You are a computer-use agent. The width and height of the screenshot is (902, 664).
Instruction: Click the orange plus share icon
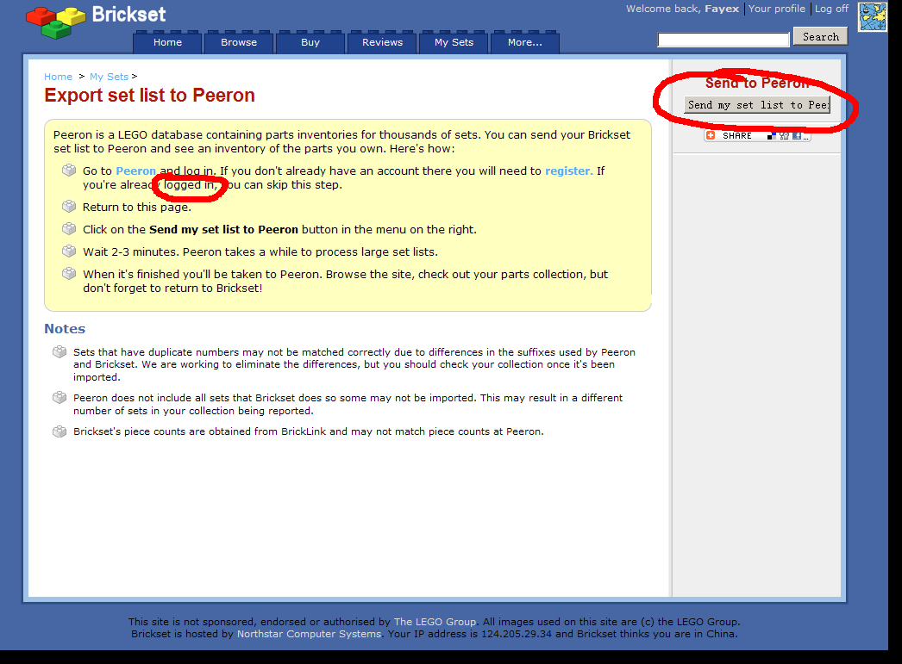[x=711, y=135]
